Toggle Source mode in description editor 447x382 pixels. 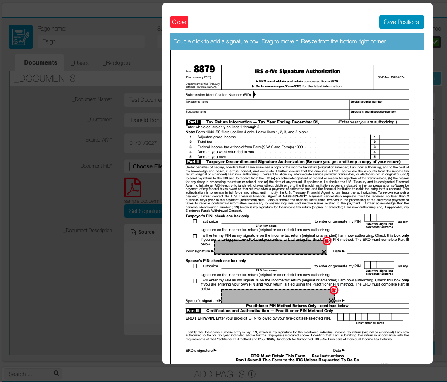(143, 232)
